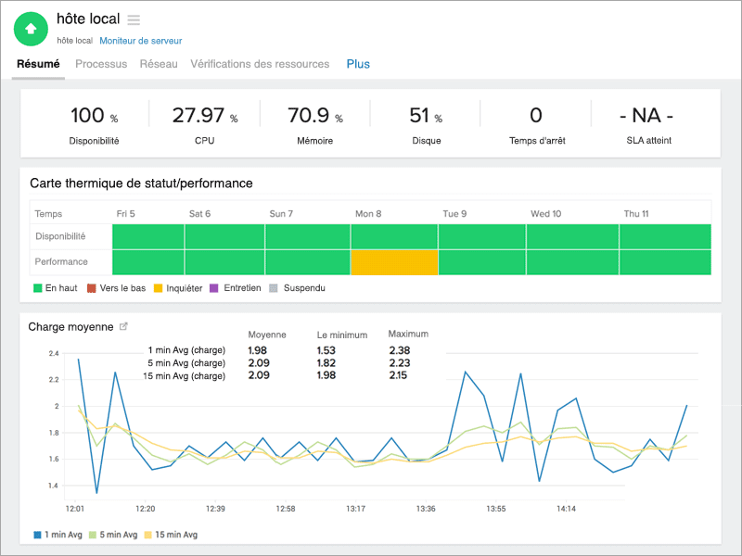Open the Vérifications des ressources tab

point(260,64)
